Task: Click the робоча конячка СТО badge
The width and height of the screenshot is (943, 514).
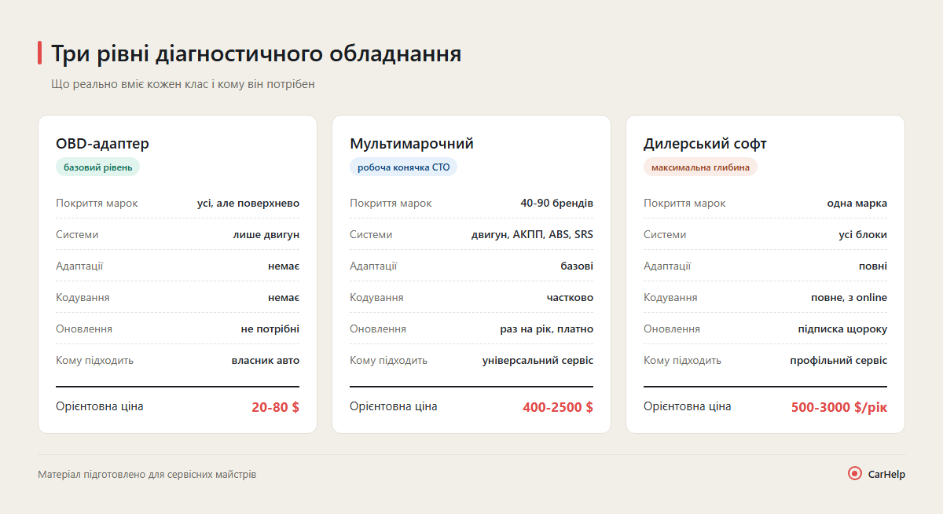Action: tap(403, 167)
